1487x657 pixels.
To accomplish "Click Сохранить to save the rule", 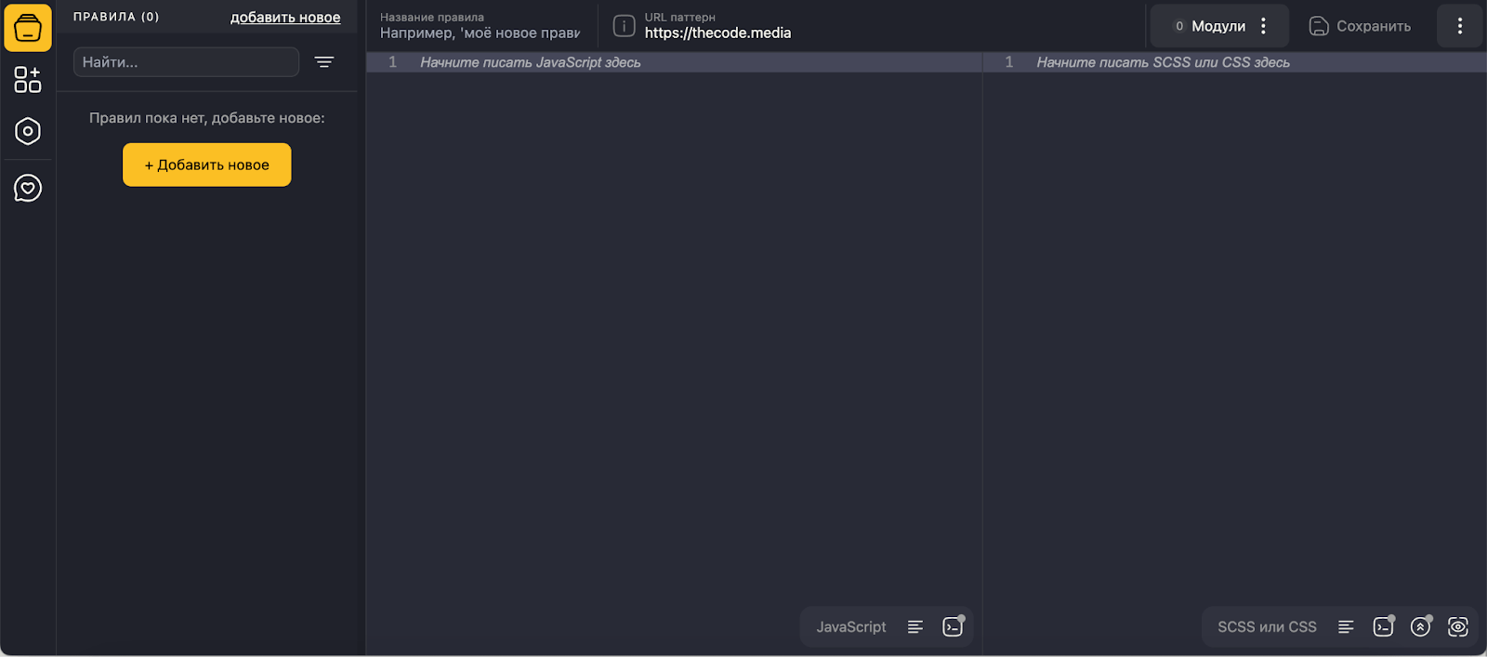I will [x=1360, y=26].
